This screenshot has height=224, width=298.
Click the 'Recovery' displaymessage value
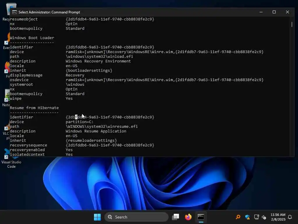[x=75, y=75]
